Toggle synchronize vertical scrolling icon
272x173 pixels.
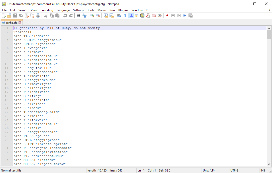click(x=106, y=15)
